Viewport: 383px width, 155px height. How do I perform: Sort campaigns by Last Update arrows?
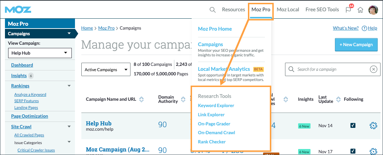338,99
